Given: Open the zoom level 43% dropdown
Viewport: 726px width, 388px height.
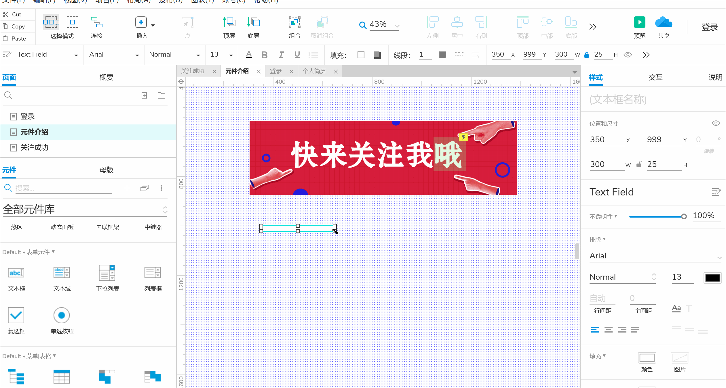Looking at the screenshot, I should (x=397, y=26).
